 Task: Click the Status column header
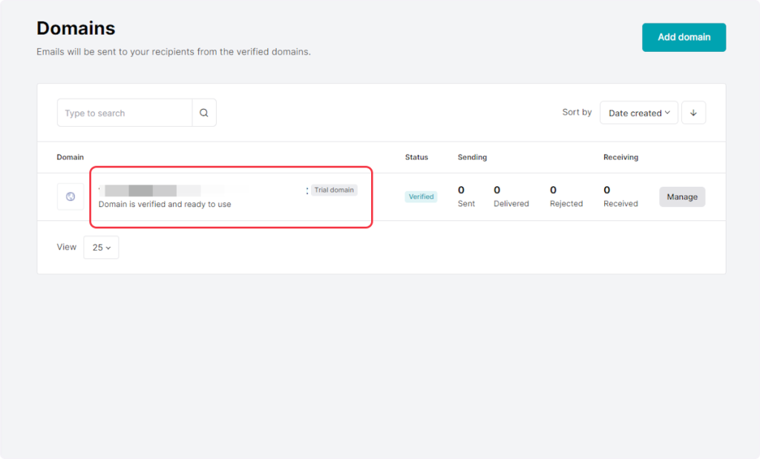tap(416, 157)
